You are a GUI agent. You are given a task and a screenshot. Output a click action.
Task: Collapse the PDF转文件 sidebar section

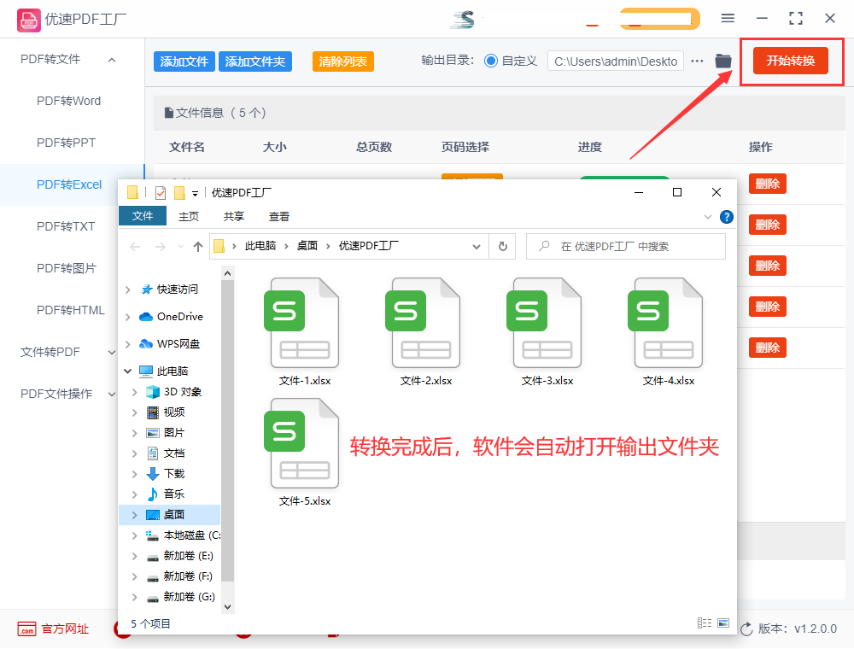112,59
